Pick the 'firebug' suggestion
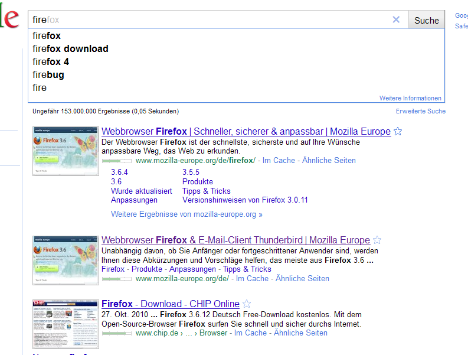 pyautogui.click(x=48, y=74)
